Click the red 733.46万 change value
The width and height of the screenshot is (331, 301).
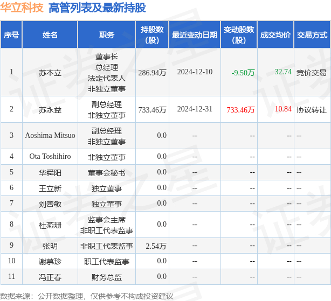(x=240, y=110)
